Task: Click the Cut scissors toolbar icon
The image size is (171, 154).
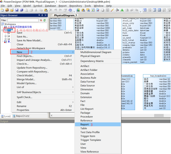Action: click(36, 10)
